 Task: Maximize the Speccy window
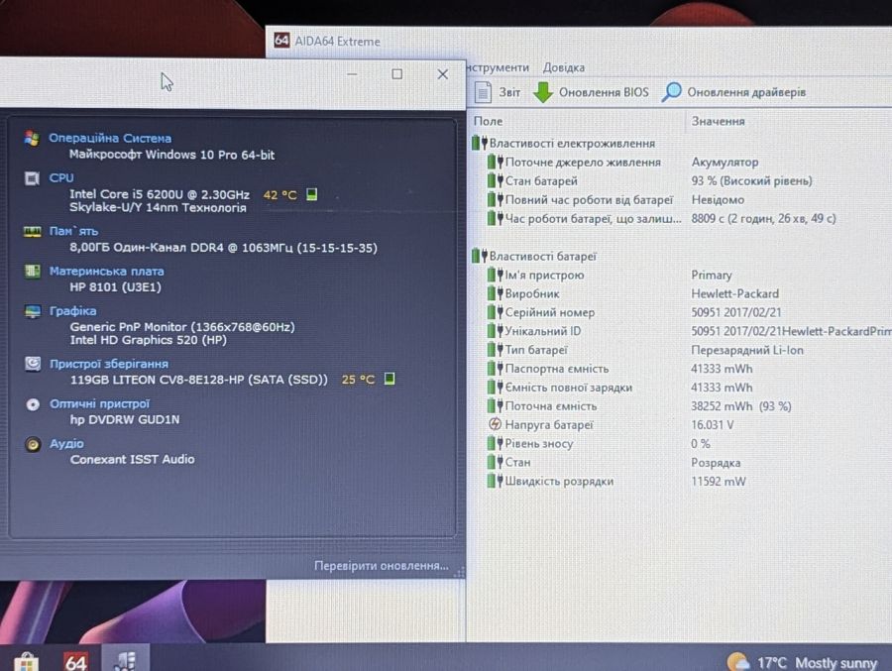point(397,74)
